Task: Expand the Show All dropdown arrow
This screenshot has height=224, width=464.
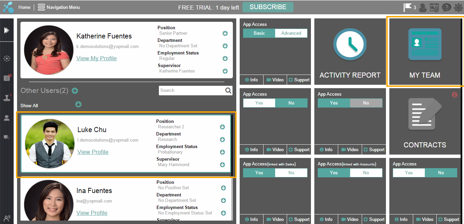Action: pos(78,105)
